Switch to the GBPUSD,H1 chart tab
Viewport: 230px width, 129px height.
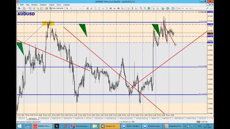(x=68, y=119)
